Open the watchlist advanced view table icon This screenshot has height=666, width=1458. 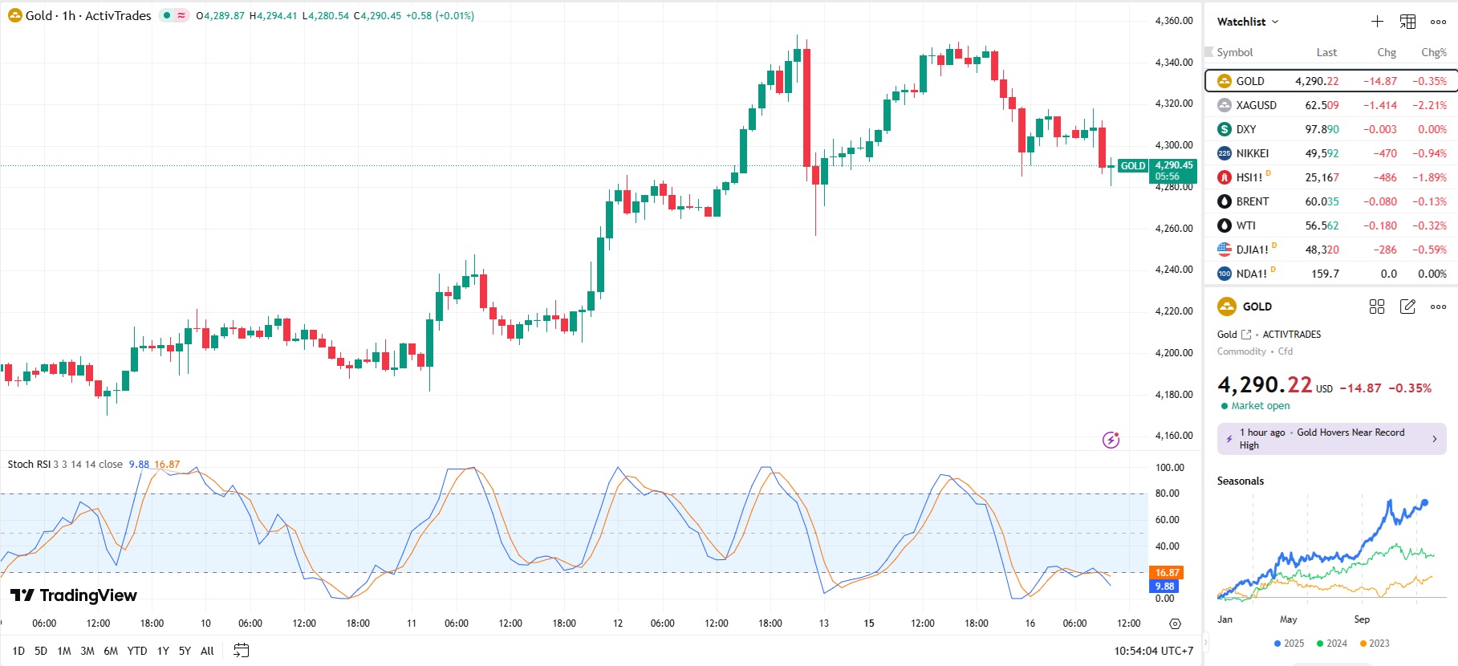[1407, 22]
